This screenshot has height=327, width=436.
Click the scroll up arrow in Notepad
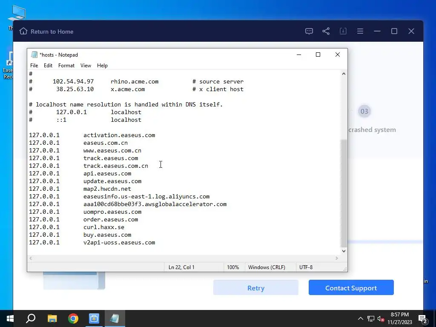[x=344, y=74]
